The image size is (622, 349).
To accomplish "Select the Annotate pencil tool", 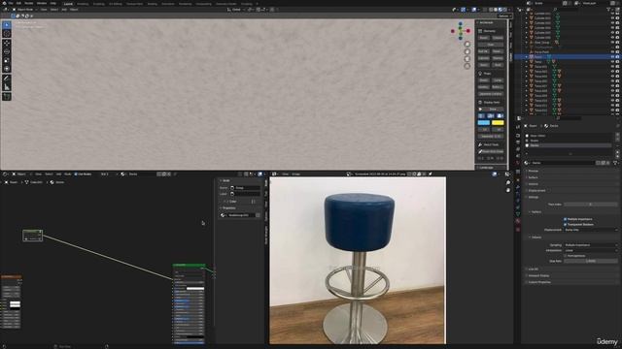I will click(7, 79).
